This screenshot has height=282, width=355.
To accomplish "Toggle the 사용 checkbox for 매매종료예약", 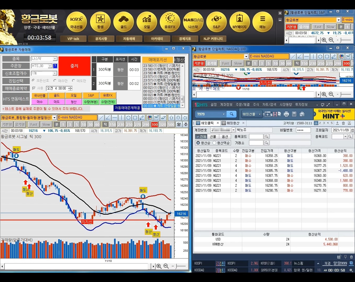I will (34, 88).
